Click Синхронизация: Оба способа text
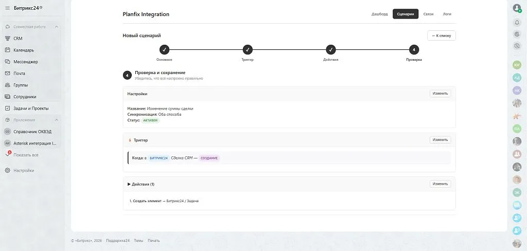This screenshot has width=527, height=251. (154, 114)
